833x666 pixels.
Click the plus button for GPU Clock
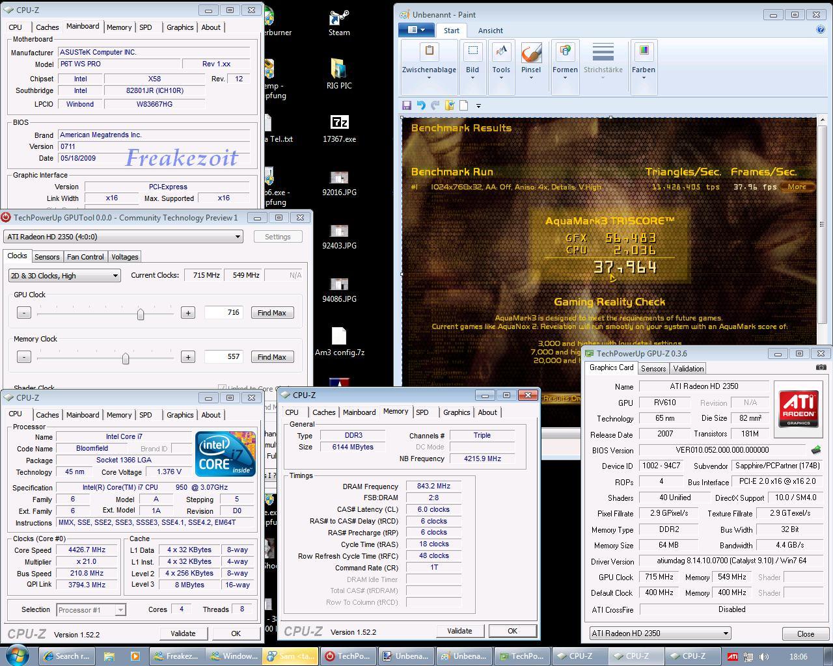(188, 313)
